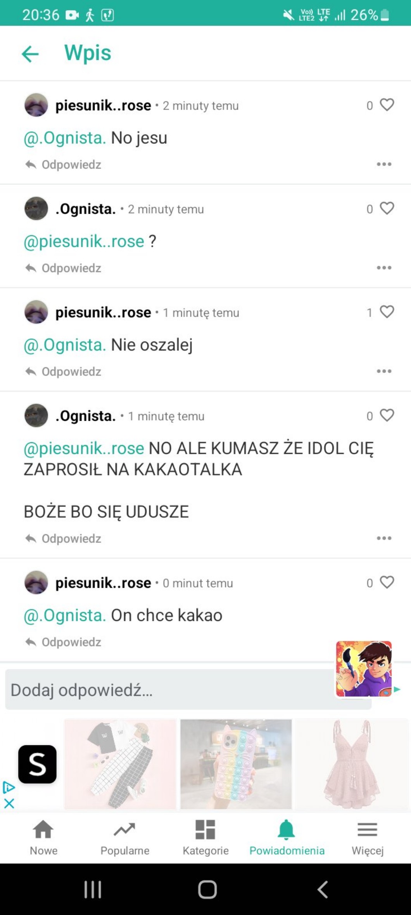Like the "No jesu" comment
The height and width of the screenshot is (915, 411).
[x=387, y=105]
